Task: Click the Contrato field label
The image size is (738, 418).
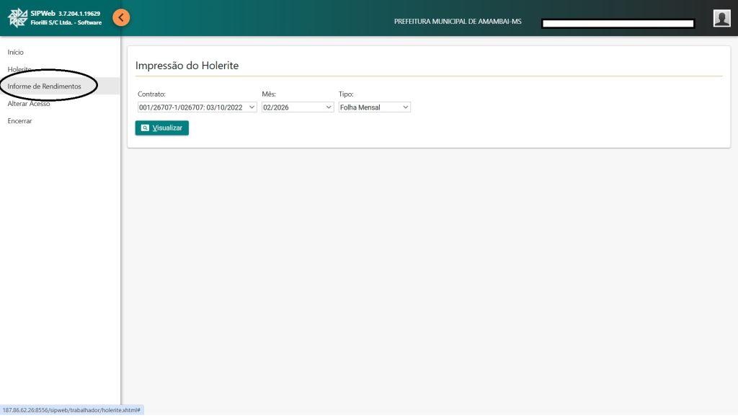Action: [x=151, y=94]
